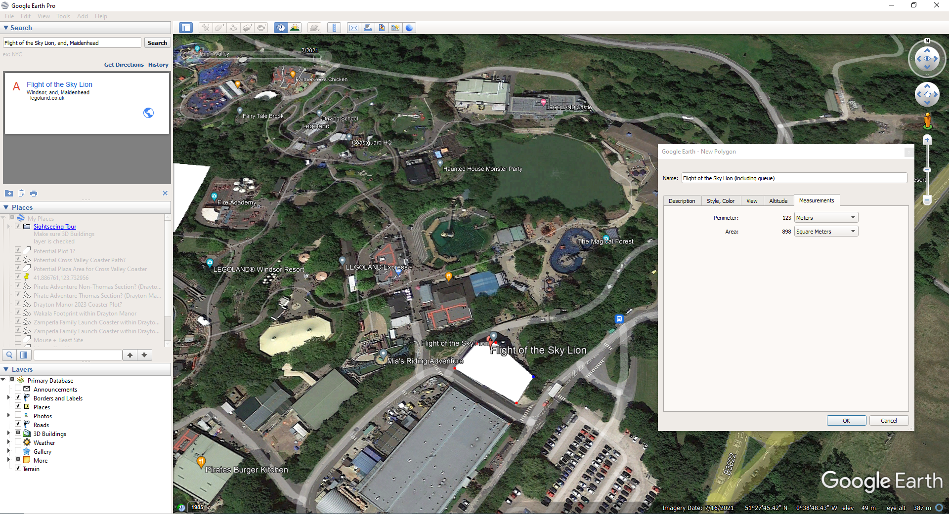Expand Borders and Labels layer tree
Screen dimensions: 949x514
pyautogui.click(x=8, y=397)
